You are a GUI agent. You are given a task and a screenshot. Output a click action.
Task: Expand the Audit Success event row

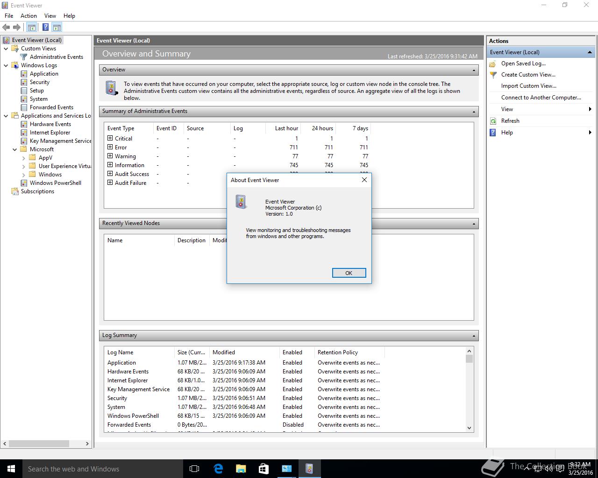(x=110, y=174)
